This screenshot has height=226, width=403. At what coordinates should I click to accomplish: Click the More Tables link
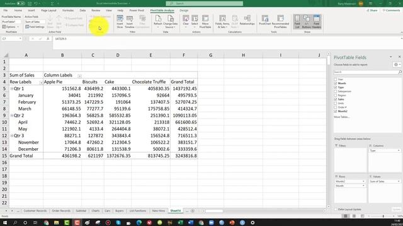tap(341, 117)
